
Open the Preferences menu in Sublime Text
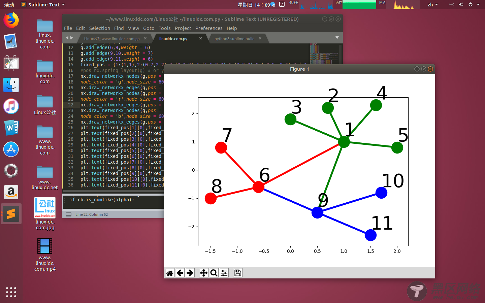(x=209, y=28)
